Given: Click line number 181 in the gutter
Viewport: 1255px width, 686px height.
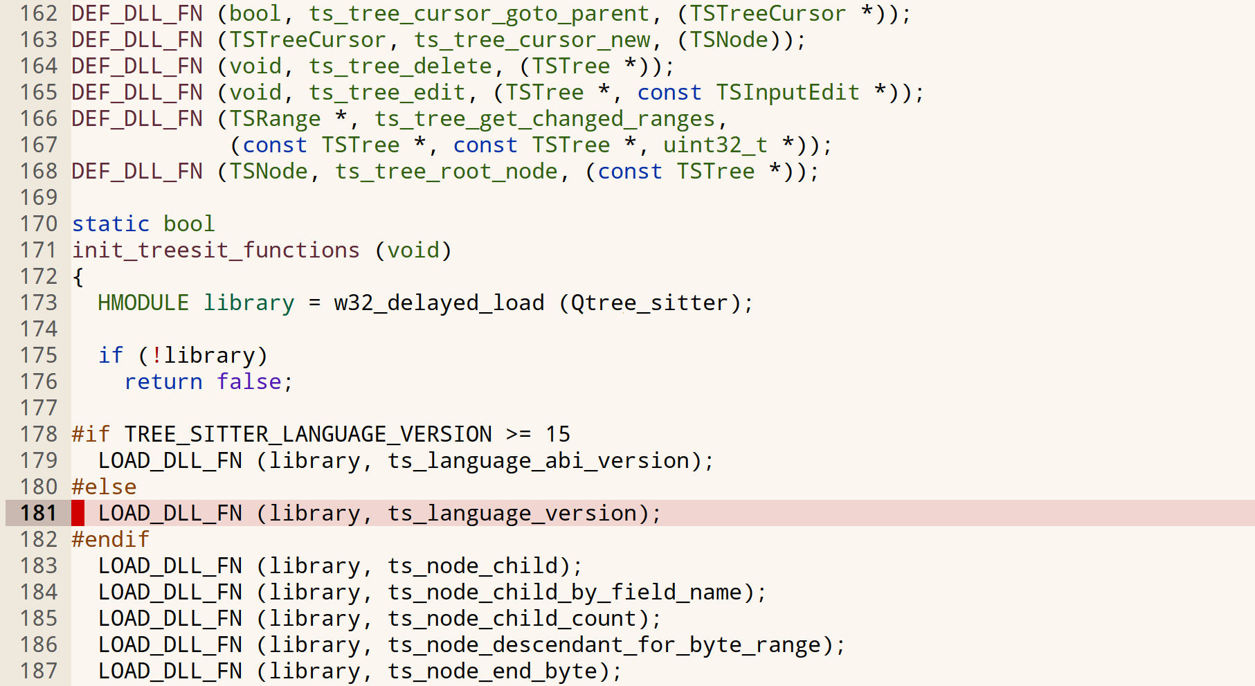Looking at the screenshot, I should click(x=38, y=513).
